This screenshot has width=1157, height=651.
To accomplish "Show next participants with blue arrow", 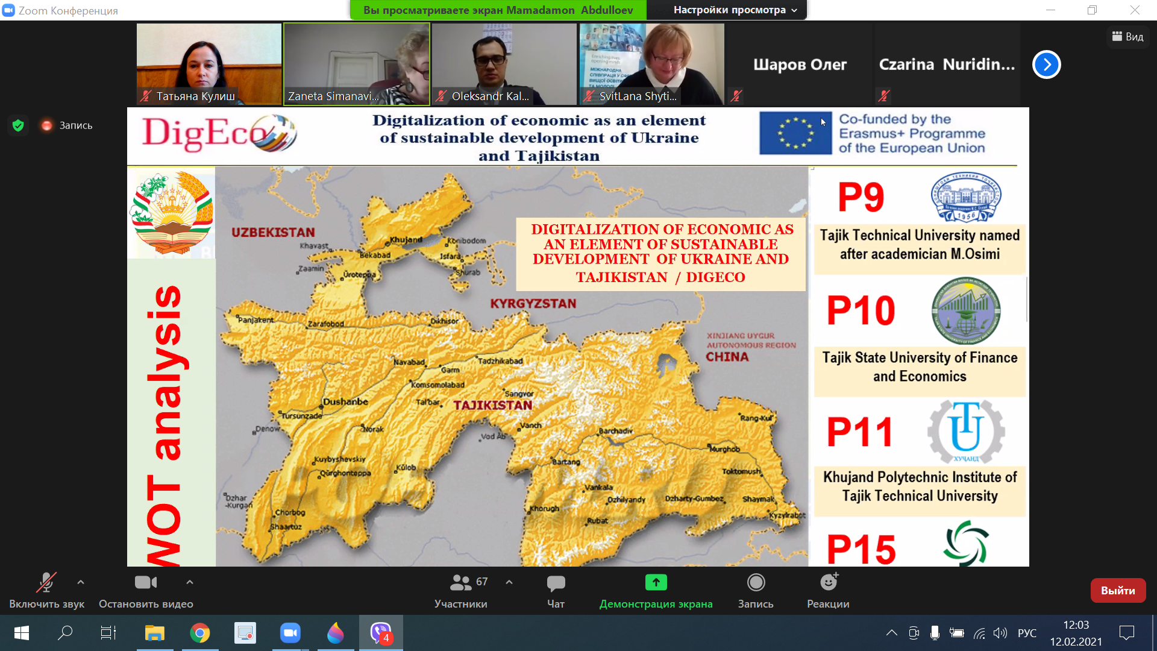I will (x=1046, y=64).
